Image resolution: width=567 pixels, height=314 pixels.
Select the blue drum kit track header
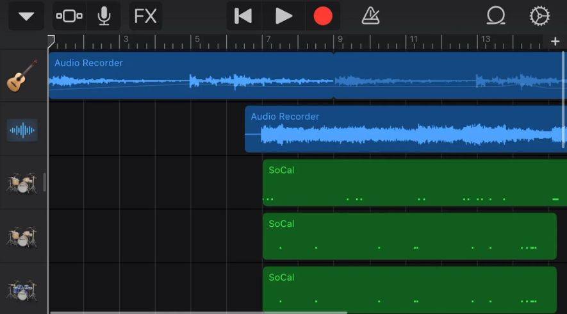[23, 290]
